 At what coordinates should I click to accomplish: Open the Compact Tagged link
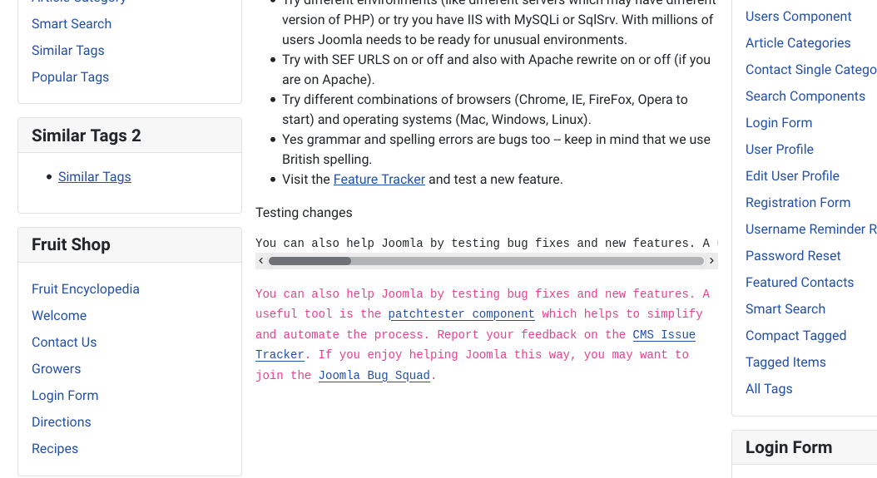[796, 336]
